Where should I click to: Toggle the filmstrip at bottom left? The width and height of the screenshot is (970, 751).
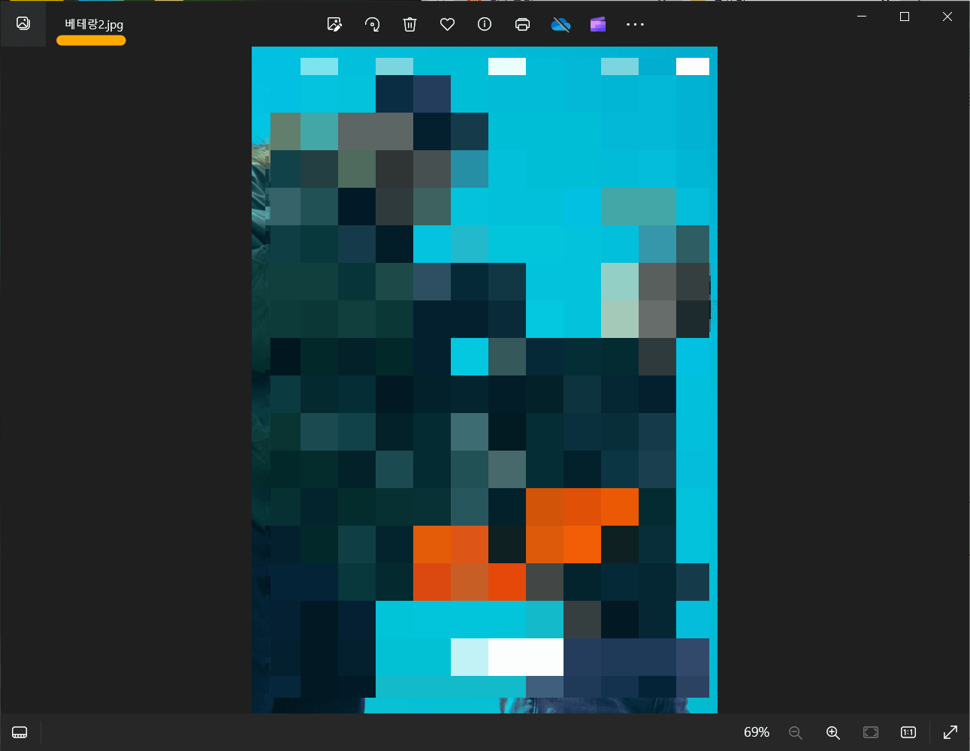[x=20, y=732]
